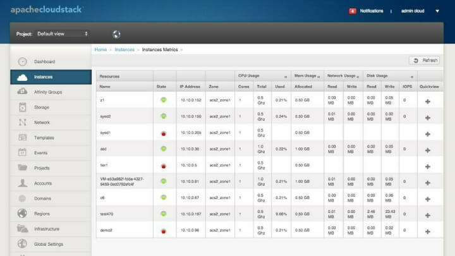Open Dashboard in sidebar
Screen dimensions: 455x256
(x=51, y=61)
